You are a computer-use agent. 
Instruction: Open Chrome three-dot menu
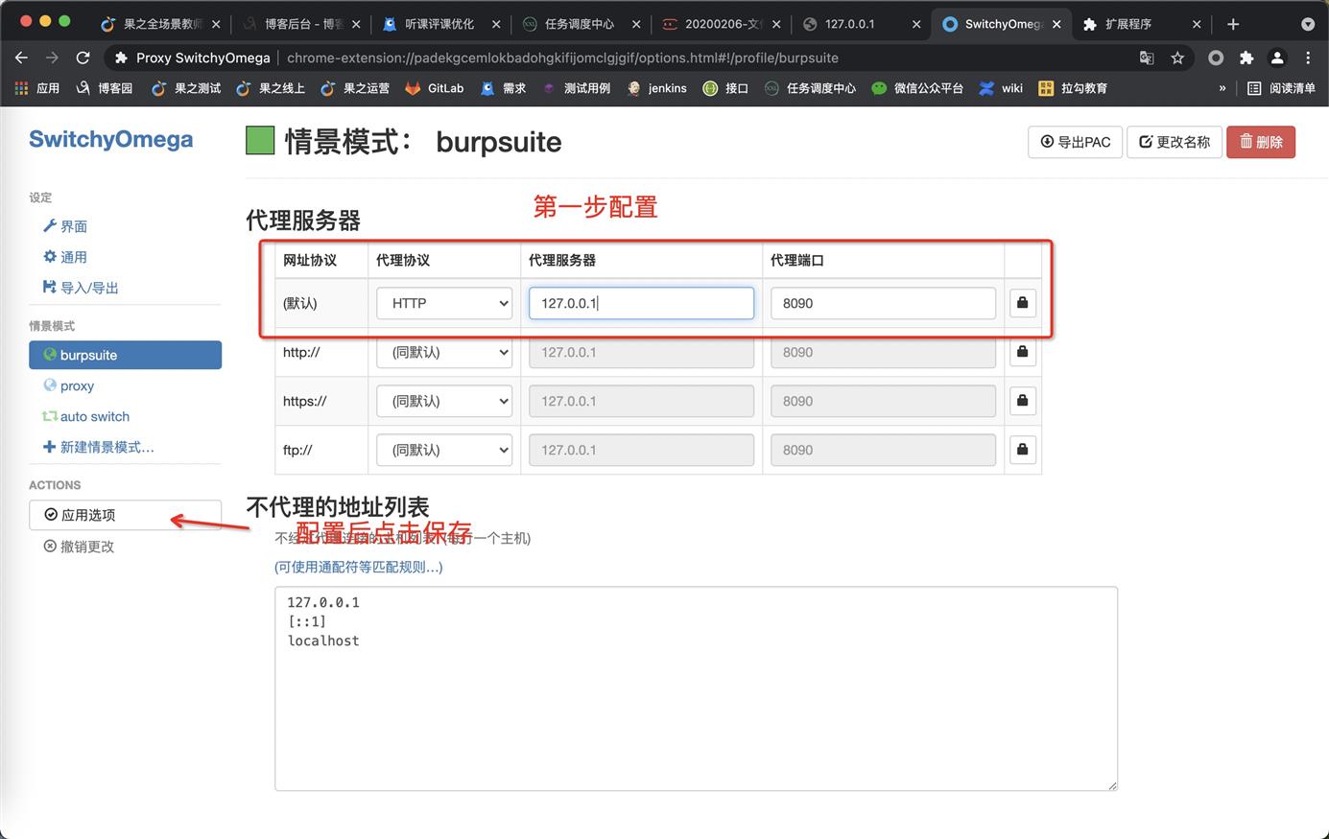pyautogui.click(x=1308, y=58)
